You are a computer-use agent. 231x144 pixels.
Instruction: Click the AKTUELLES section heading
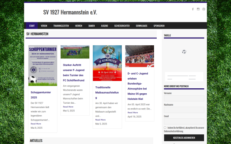point(36,141)
